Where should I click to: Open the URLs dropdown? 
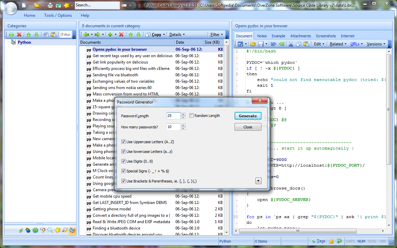pyautogui.click(x=357, y=44)
